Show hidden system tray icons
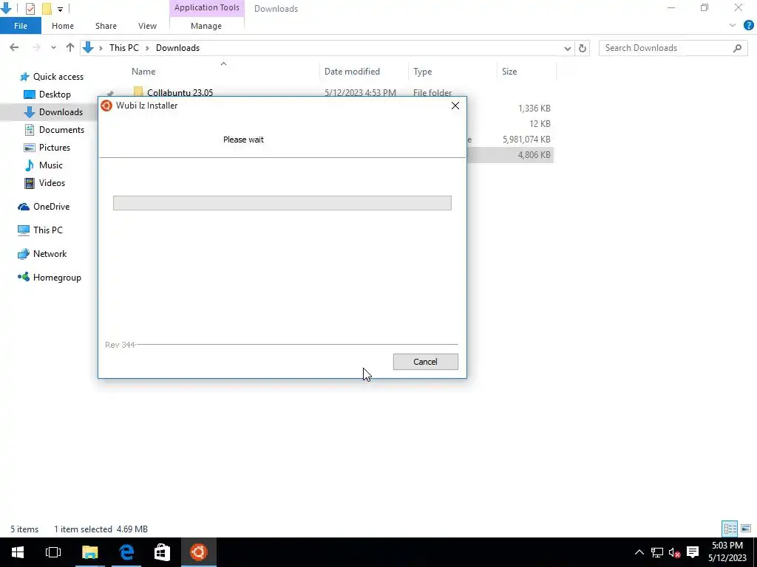 639,552
